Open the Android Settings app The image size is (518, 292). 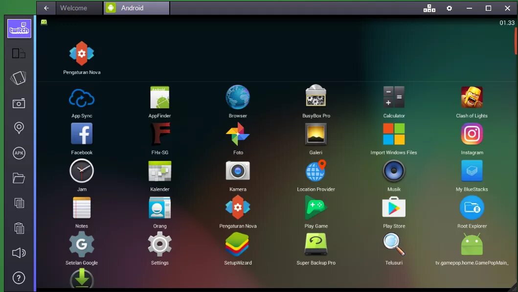pyautogui.click(x=159, y=249)
